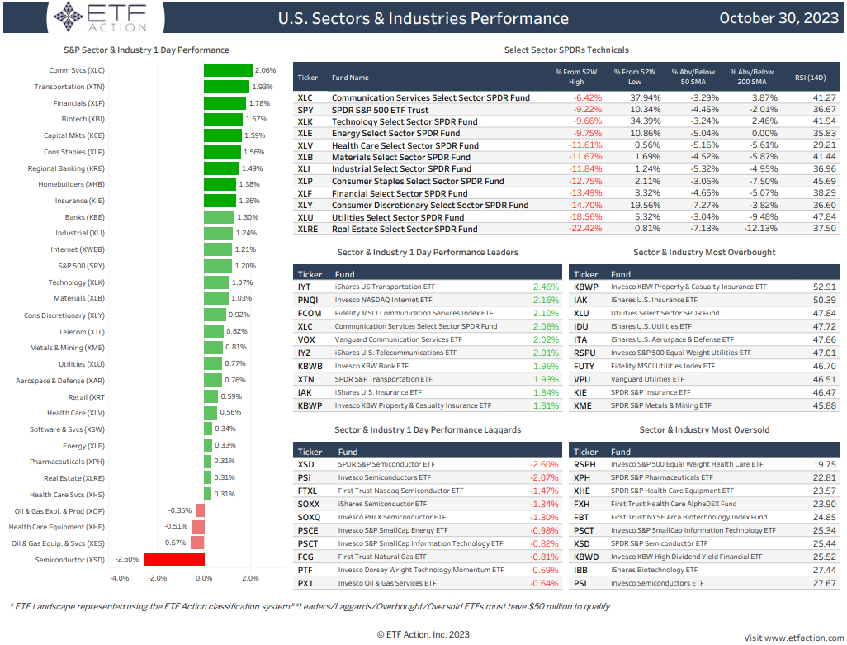Select the -0.51% Health Care Equipment bar value
The width and height of the screenshot is (847, 645).
click(x=176, y=526)
